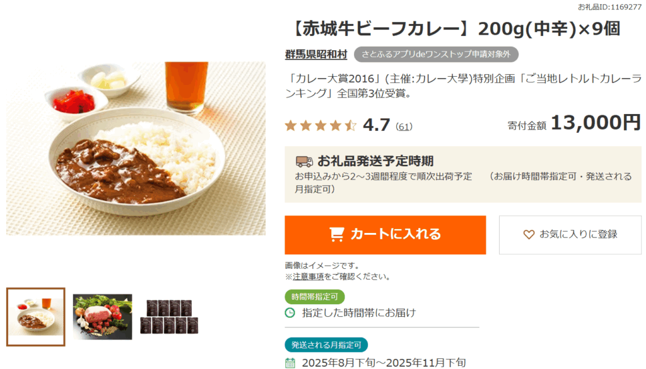Click the calendar shipping month icon
Viewport: 646px width, 369px height.
290,363
